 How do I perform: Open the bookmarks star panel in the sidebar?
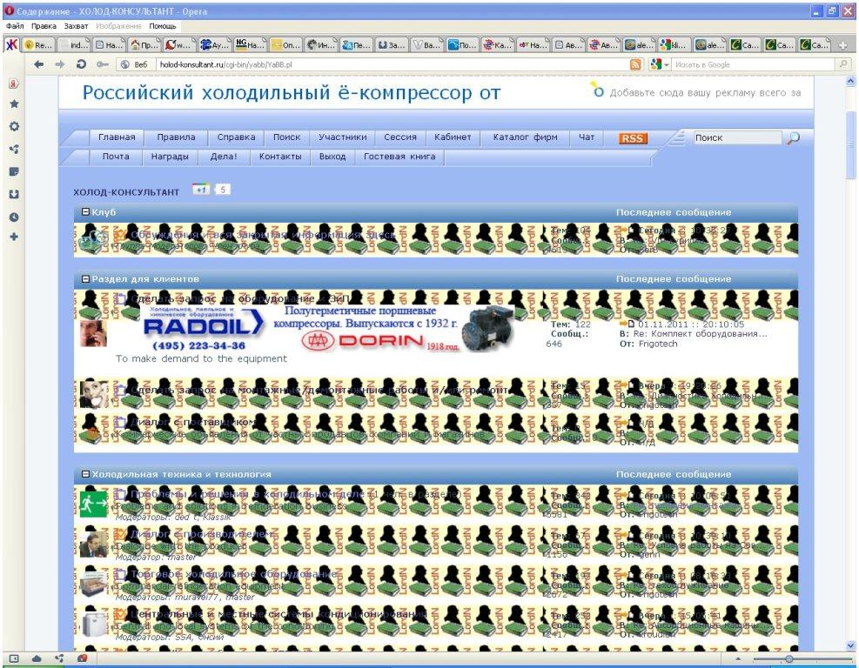pyautogui.click(x=14, y=104)
